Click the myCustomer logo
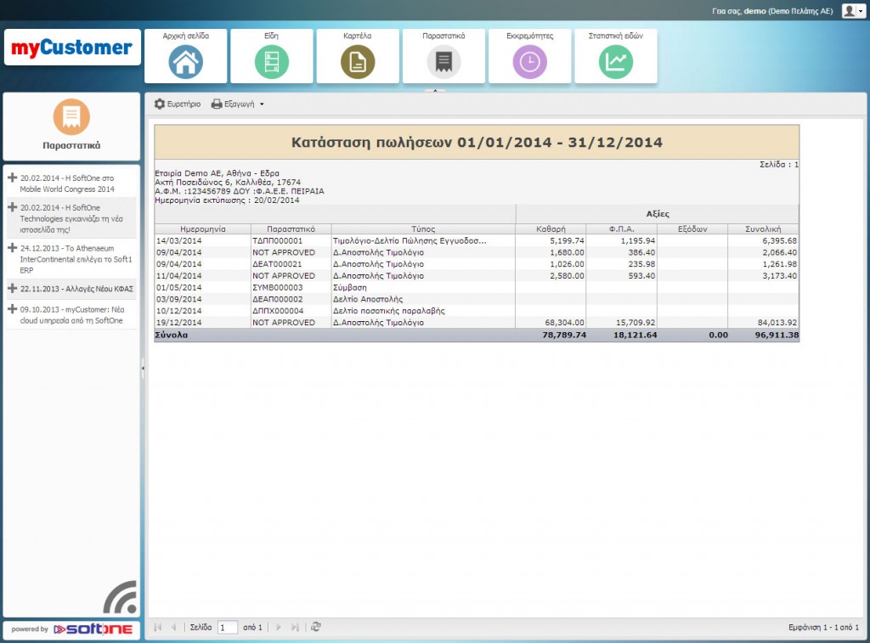This screenshot has width=870, height=643. [x=72, y=48]
